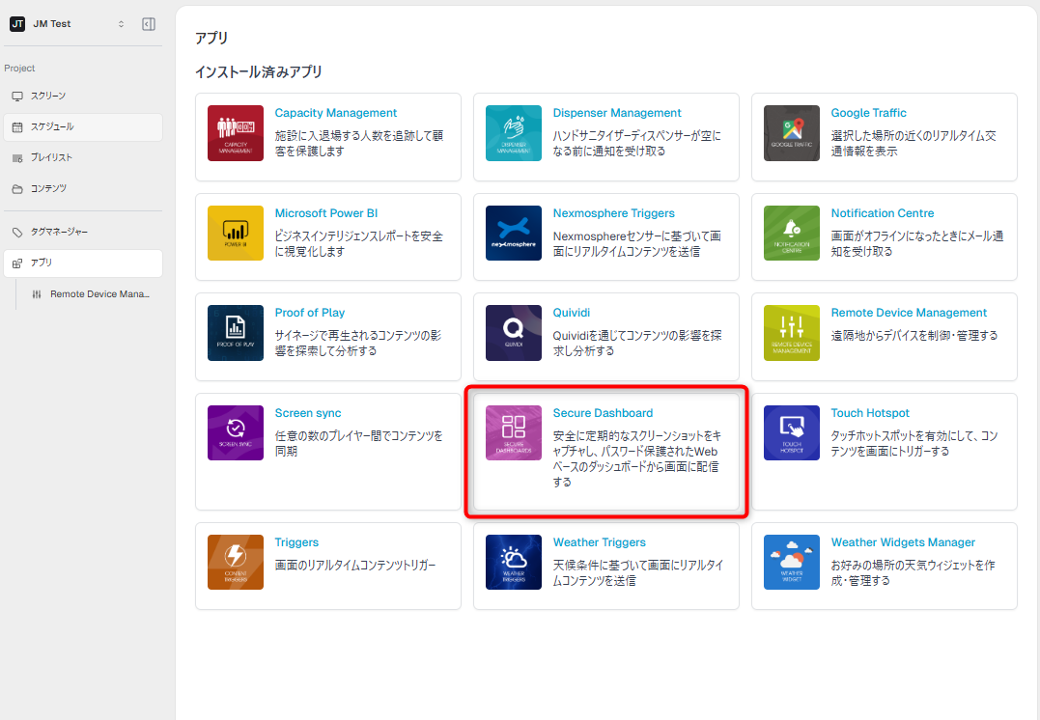This screenshot has height=720, width=1040.
Task: Click the Triggers title link
Action: click(x=296, y=541)
